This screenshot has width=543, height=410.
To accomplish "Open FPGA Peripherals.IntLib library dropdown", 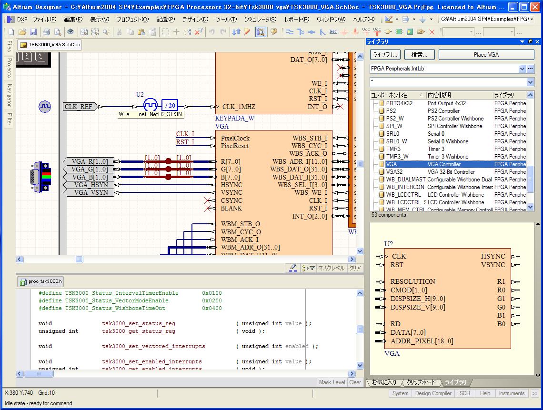I will point(522,69).
